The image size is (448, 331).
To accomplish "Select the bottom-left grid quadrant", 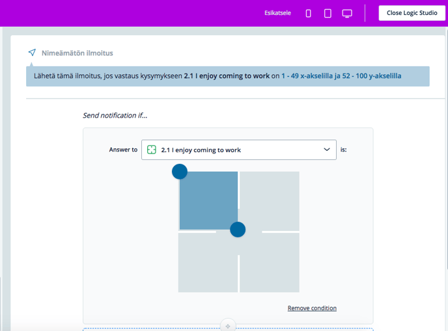I will 208,263.
